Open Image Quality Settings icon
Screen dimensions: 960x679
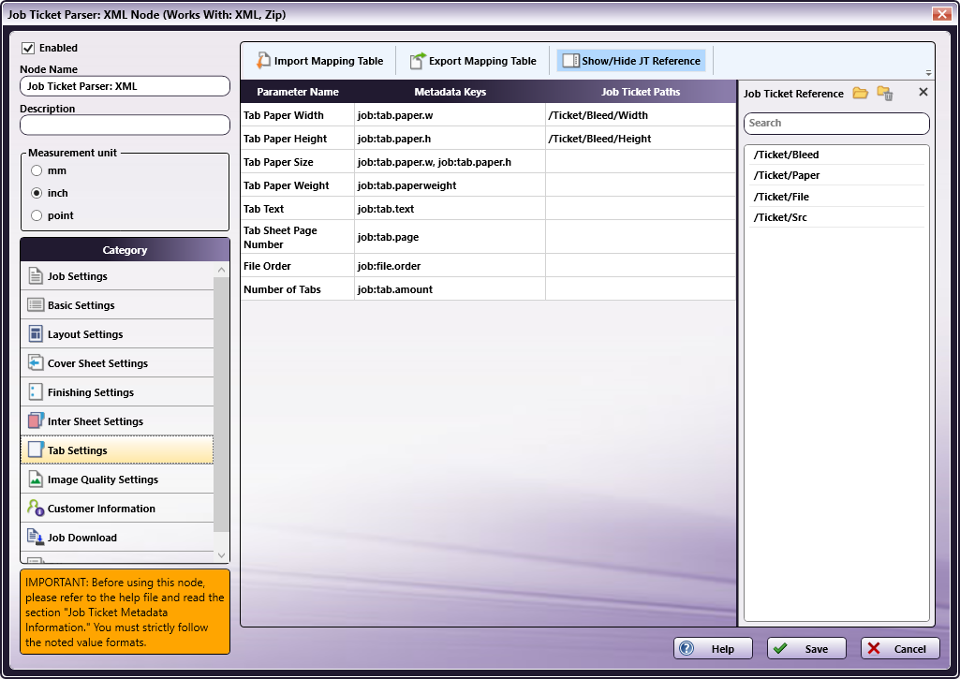[36, 480]
